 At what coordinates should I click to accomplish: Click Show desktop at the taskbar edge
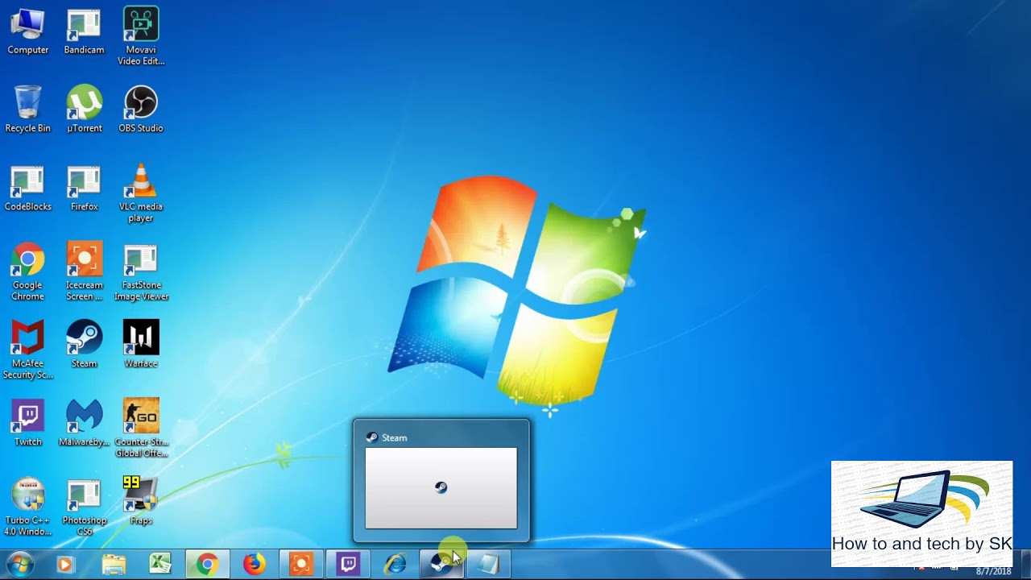pyautogui.click(x=1025, y=565)
